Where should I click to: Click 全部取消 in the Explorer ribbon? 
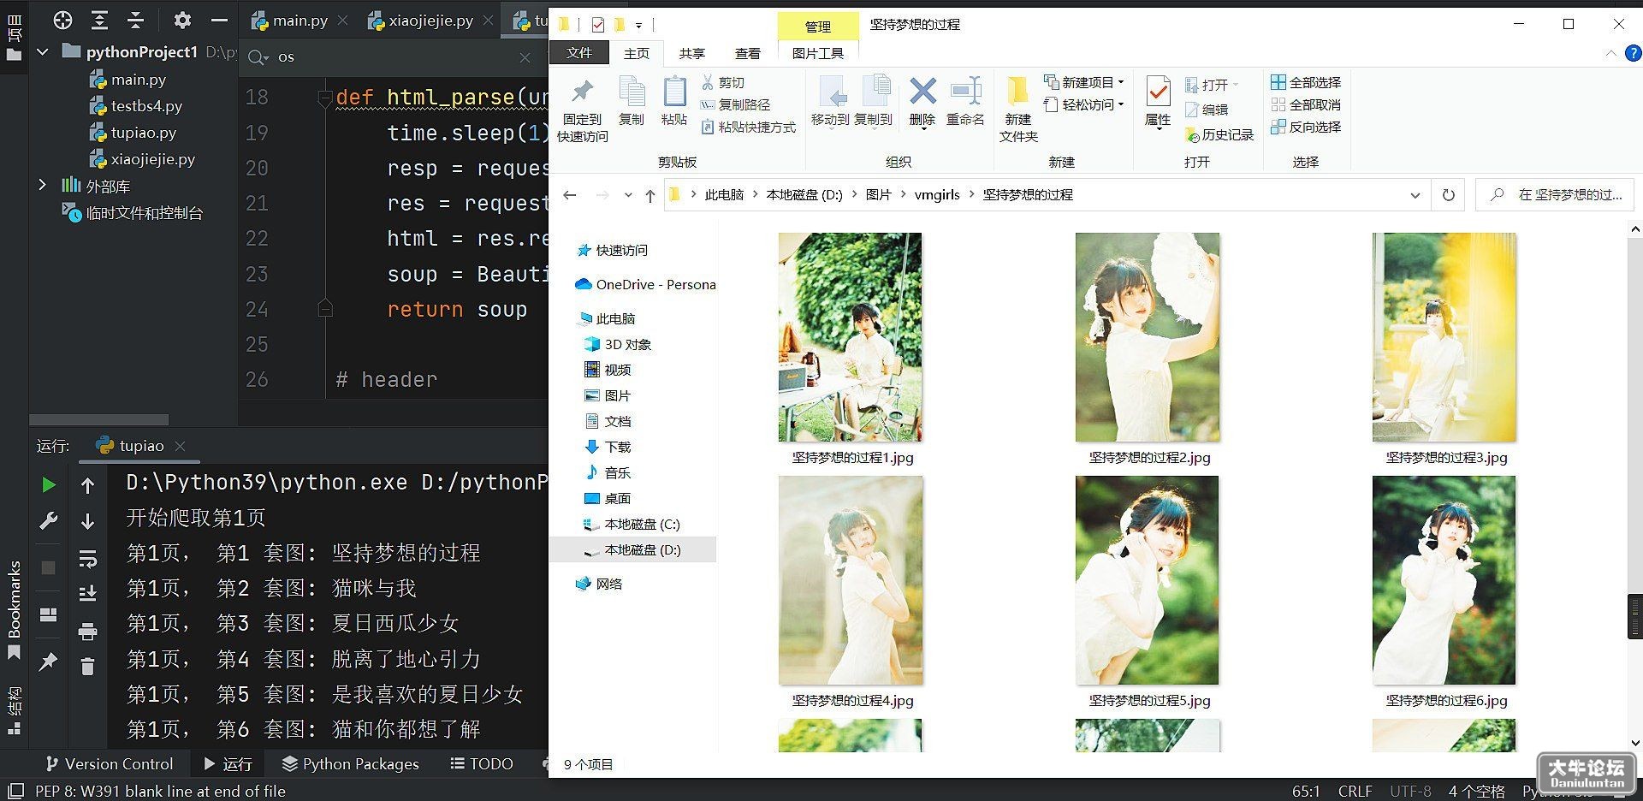click(x=1306, y=104)
